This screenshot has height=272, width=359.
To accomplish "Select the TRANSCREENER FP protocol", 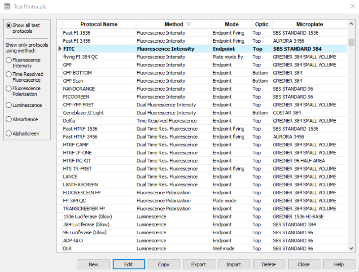I will click(x=84, y=209).
